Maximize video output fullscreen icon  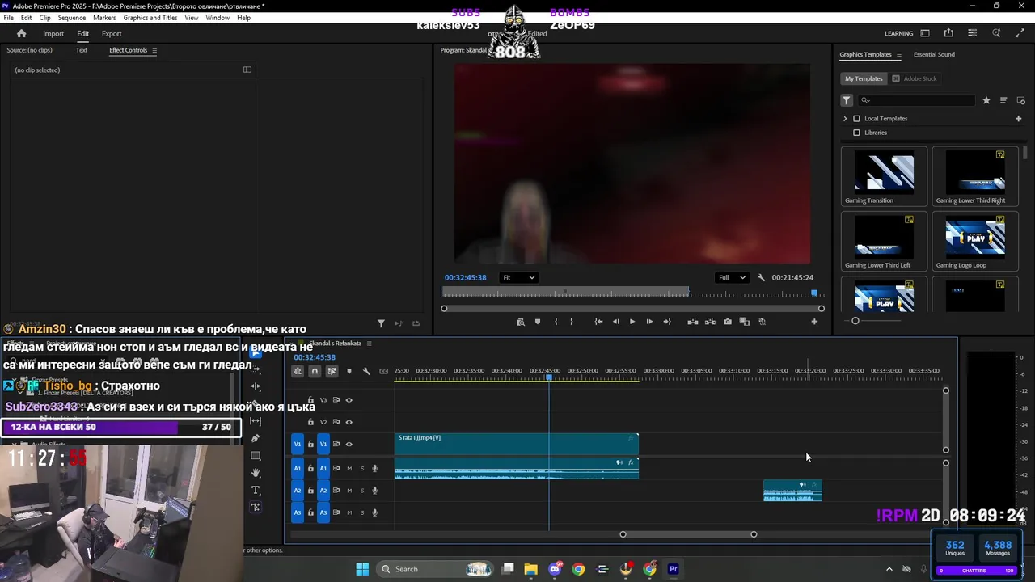(1020, 33)
